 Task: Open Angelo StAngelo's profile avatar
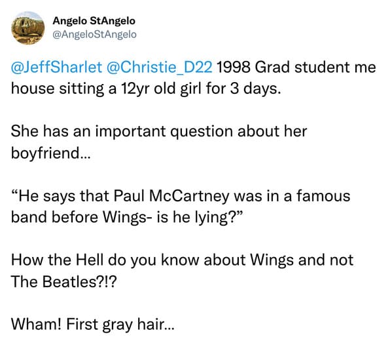click(28, 28)
